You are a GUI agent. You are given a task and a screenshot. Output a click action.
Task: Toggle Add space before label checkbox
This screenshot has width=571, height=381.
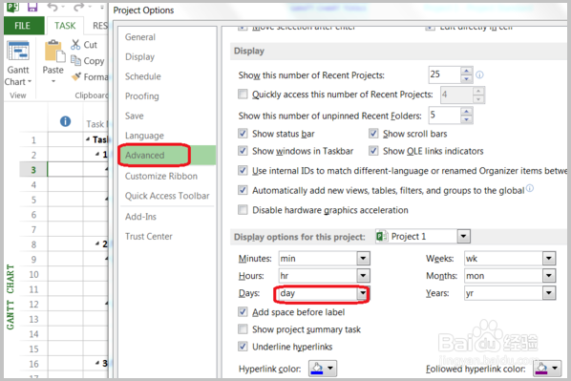243,312
